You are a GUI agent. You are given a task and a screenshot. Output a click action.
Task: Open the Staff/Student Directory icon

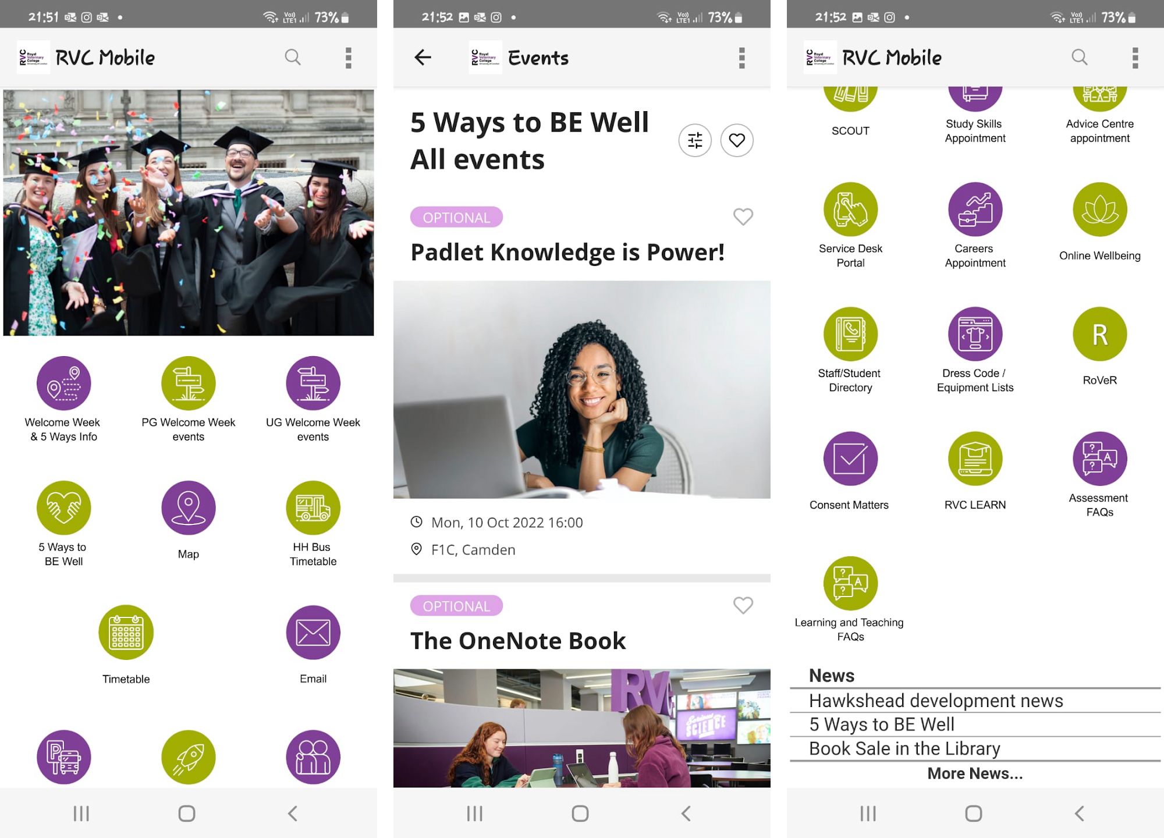tap(850, 334)
